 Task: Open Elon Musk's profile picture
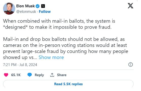pyautogui.click(x=9, y=9)
